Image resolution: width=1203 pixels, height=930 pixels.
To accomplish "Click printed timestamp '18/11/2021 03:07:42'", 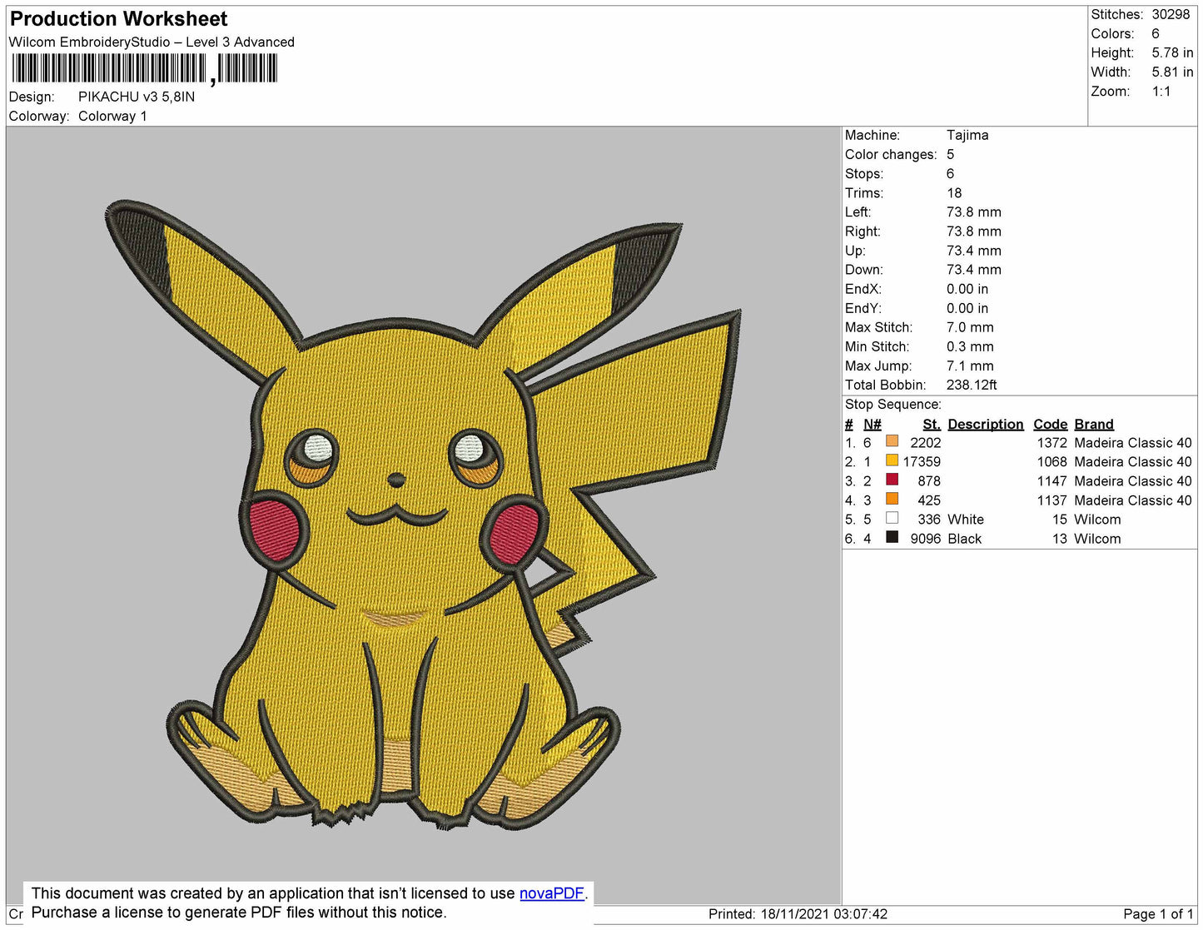I will click(823, 914).
